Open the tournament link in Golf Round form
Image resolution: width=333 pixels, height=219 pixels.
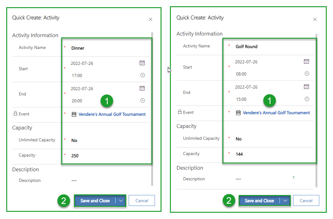pos(276,113)
